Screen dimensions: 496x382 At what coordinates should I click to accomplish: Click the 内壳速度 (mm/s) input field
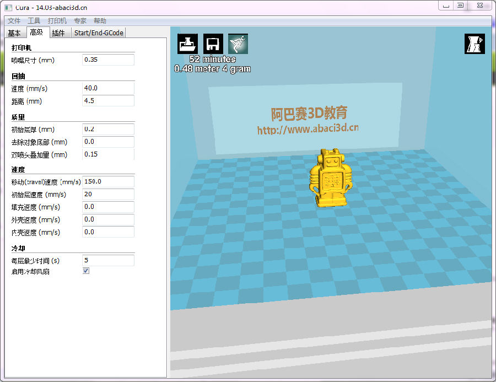click(x=108, y=232)
